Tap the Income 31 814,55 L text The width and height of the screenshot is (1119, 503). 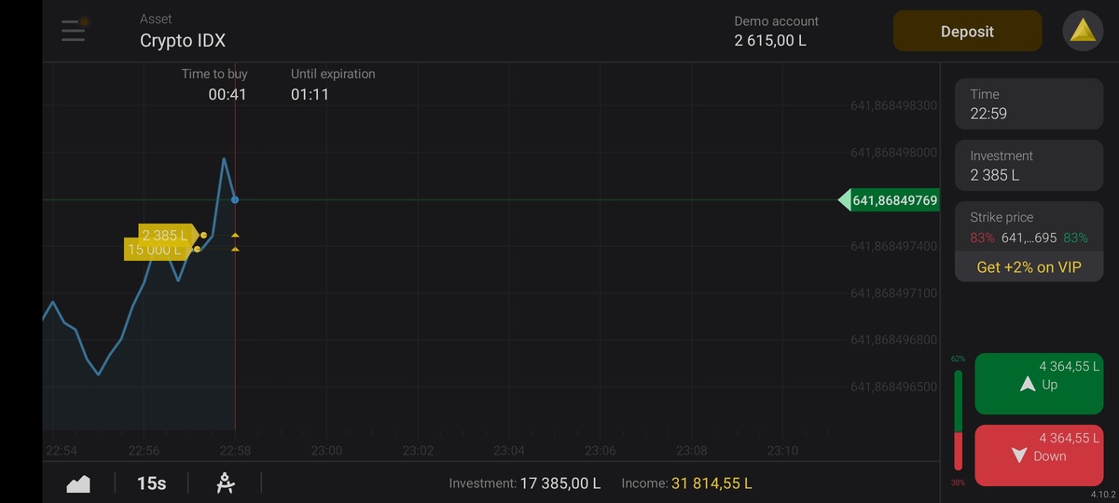(x=686, y=483)
